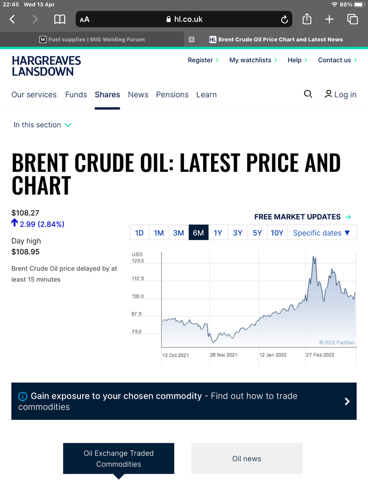Open the Funds navigation menu

pos(76,95)
